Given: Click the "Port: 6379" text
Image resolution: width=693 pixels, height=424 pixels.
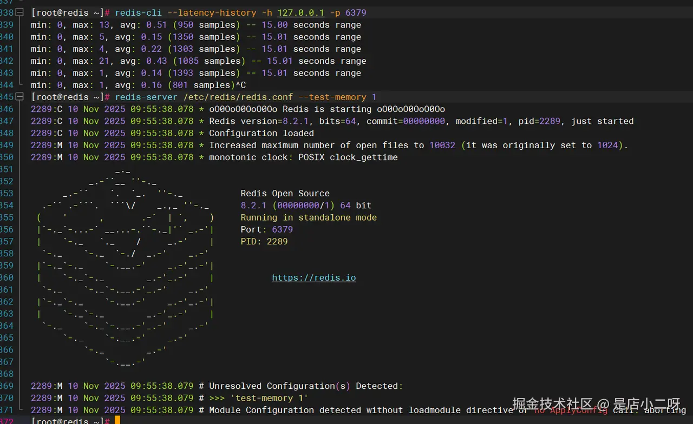Looking at the screenshot, I should tap(266, 229).
